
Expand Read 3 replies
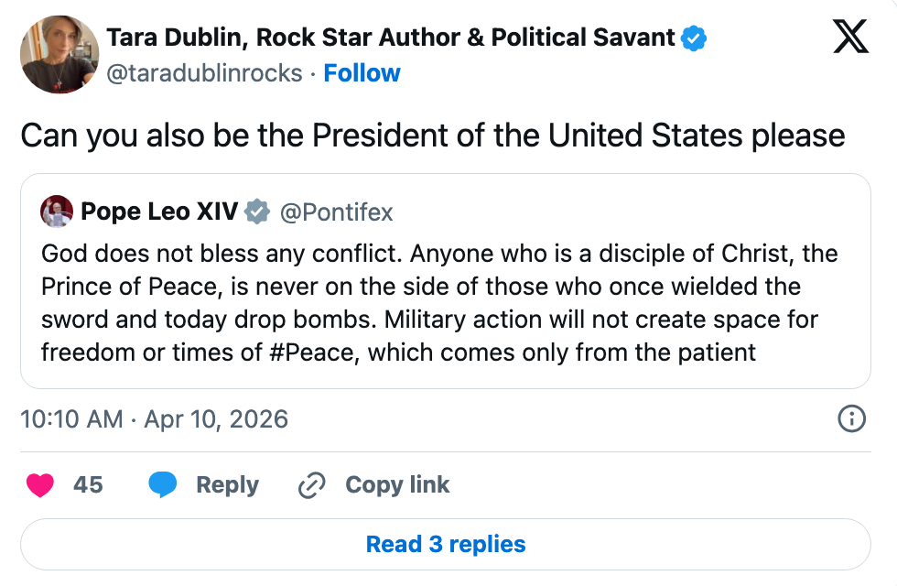point(446,544)
